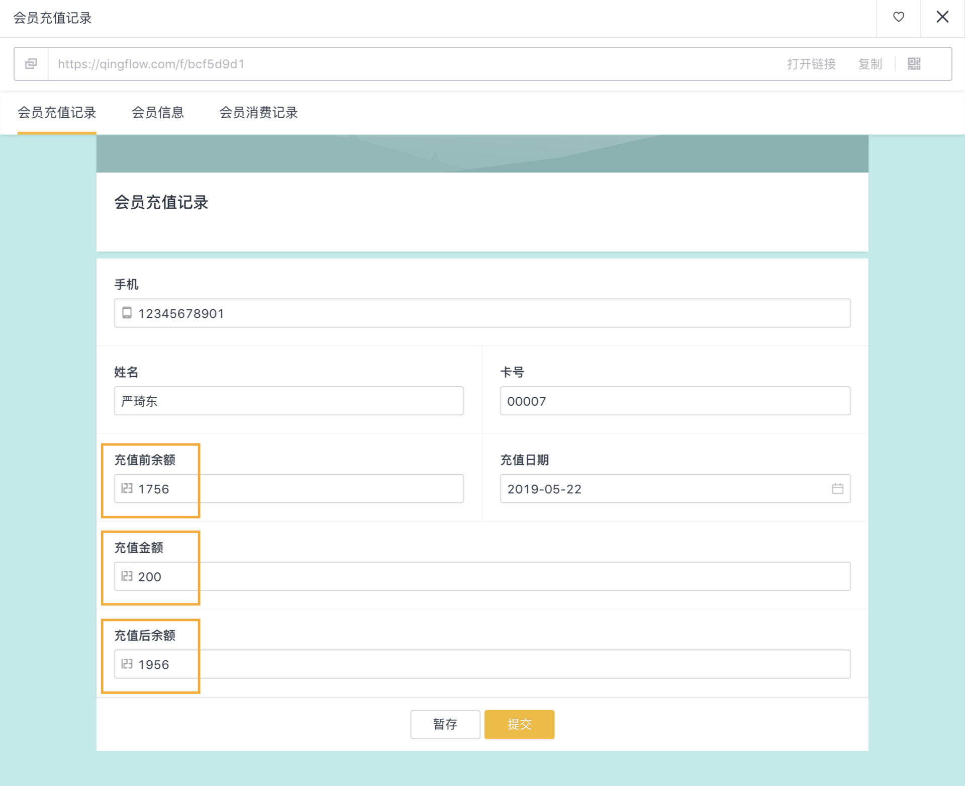
Task: Close the 会员充值记录 dialog
Action: [942, 17]
